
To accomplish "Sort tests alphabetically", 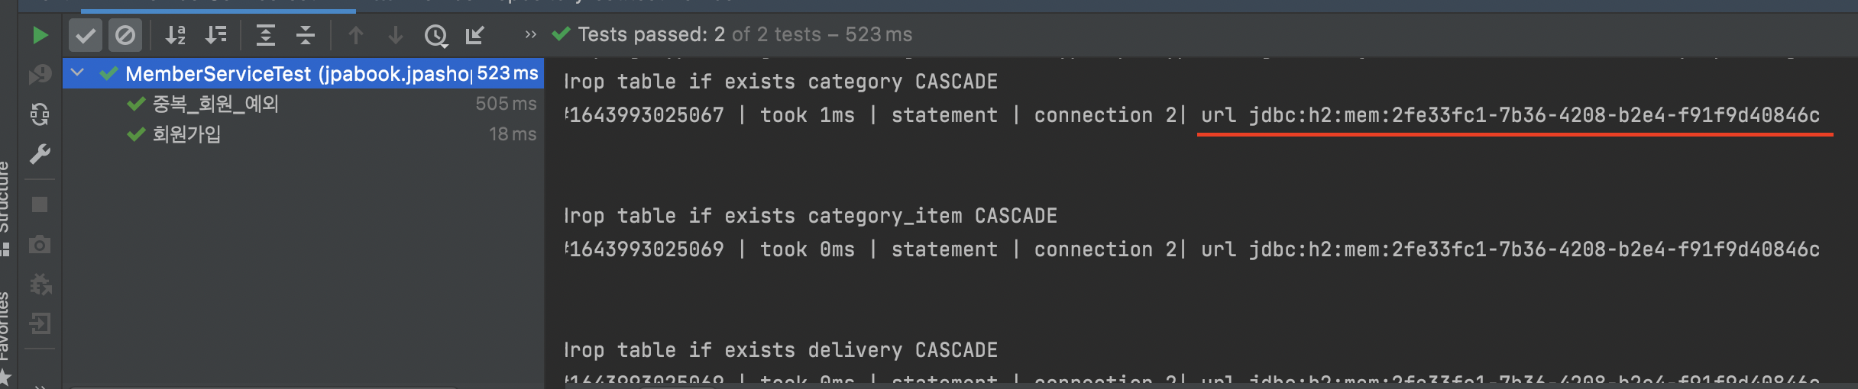I will (176, 35).
